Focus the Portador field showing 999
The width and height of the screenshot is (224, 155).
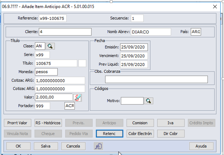tap(43, 106)
